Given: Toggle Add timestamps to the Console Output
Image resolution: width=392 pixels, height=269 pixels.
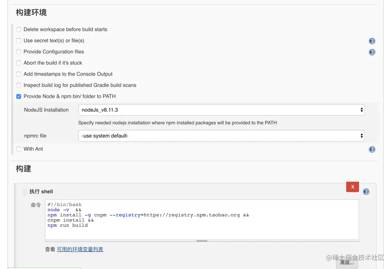Looking at the screenshot, I should pyautogui.click(x=19, y=74).
